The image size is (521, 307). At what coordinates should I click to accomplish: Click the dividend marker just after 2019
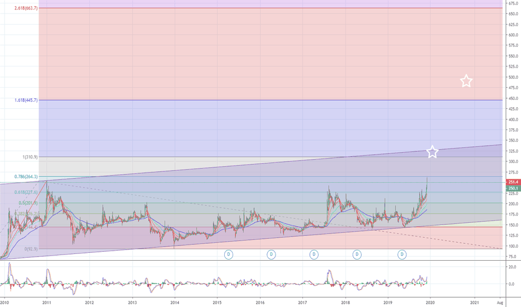click(x=402, y=255)
